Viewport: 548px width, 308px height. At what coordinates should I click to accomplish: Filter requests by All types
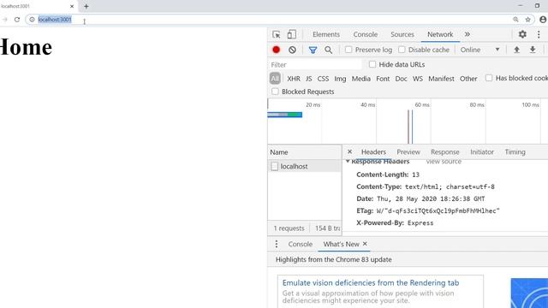[275, 79]
